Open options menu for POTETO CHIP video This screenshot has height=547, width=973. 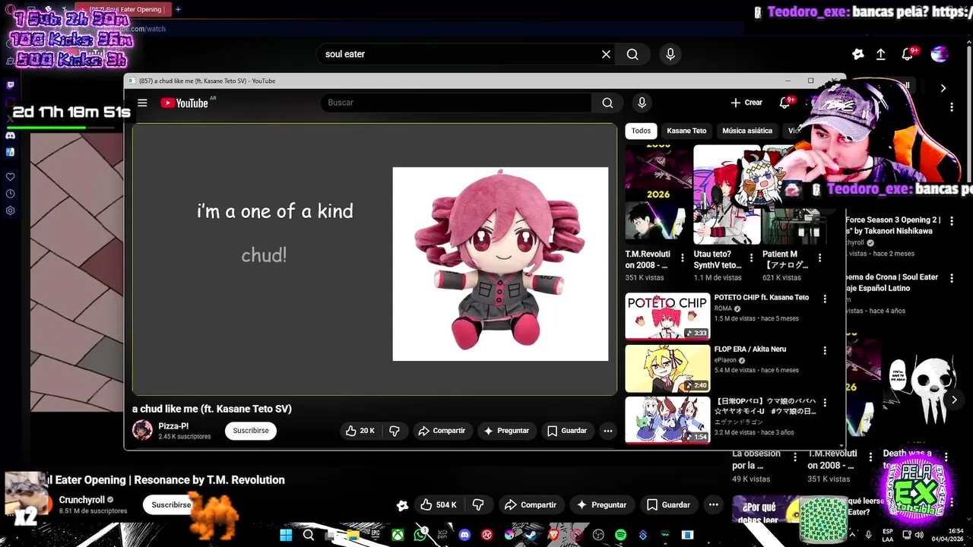825,299
